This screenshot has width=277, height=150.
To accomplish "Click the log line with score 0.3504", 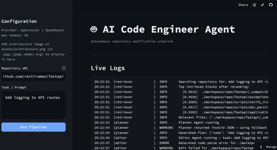I will [181, 102].
